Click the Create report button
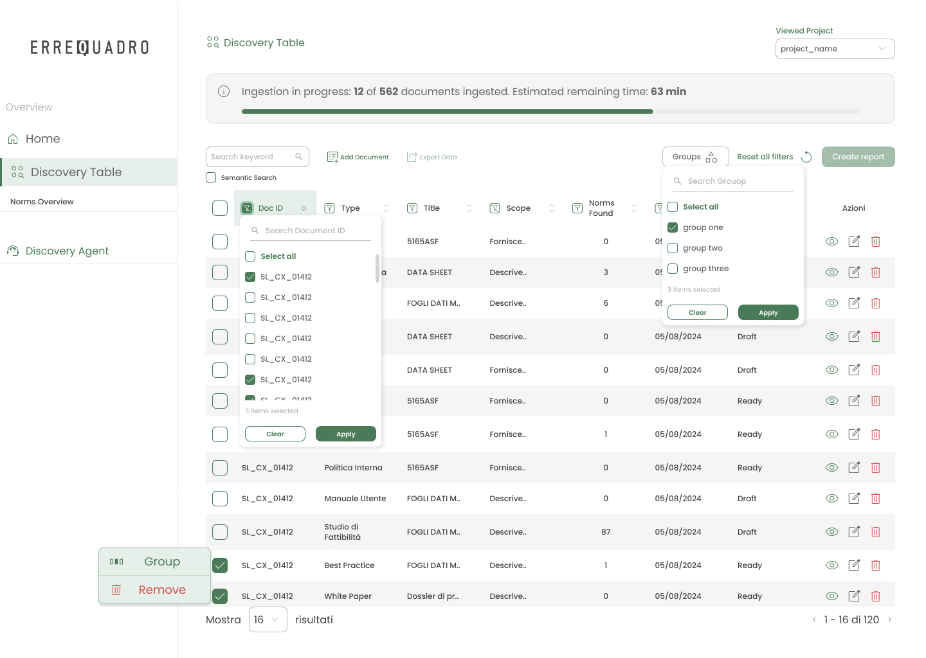Viewport: 926px width, 658px height. point(858,156)
